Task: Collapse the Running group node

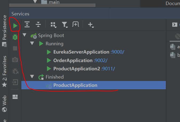Action: click(32, 43)
